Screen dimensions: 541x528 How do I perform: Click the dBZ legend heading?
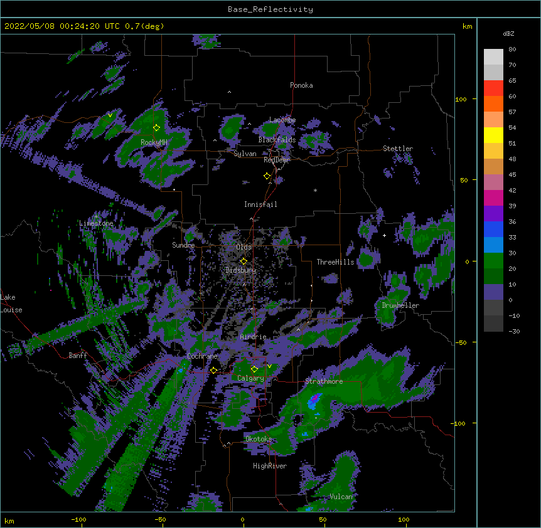click(x=508, y=33)
